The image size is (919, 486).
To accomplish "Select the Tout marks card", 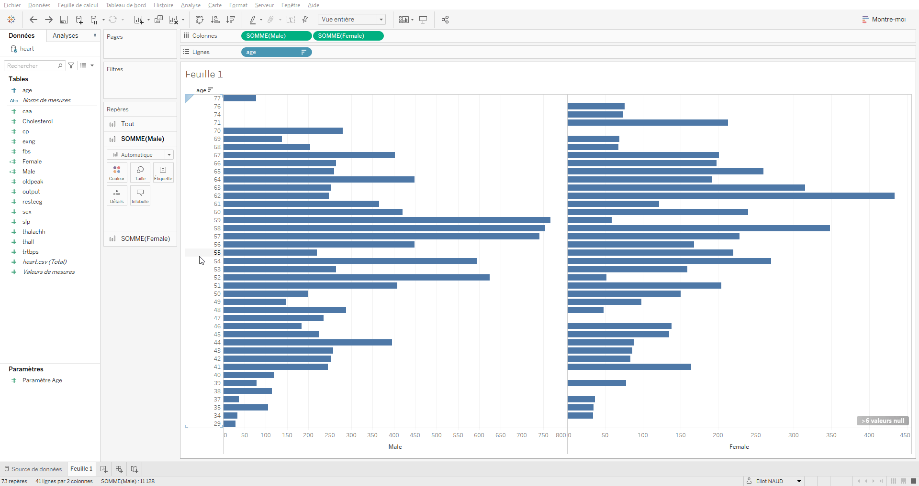I will point(140,124).
